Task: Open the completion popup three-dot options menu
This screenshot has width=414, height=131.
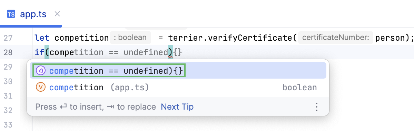Action: (316, 107)
